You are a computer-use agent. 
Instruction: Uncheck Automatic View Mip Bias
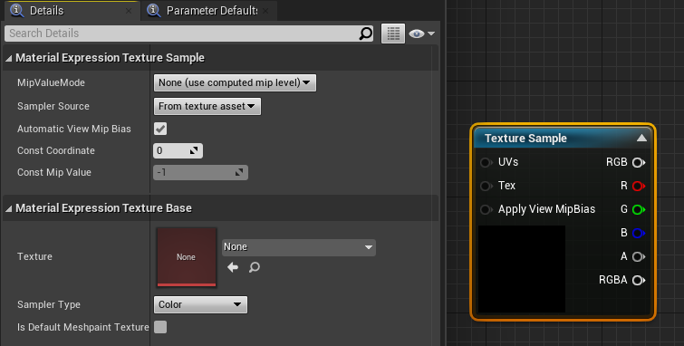click(x=160, y=129)
